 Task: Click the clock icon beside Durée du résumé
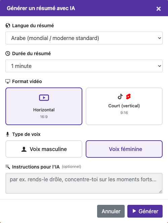click(x=8, y=53)
